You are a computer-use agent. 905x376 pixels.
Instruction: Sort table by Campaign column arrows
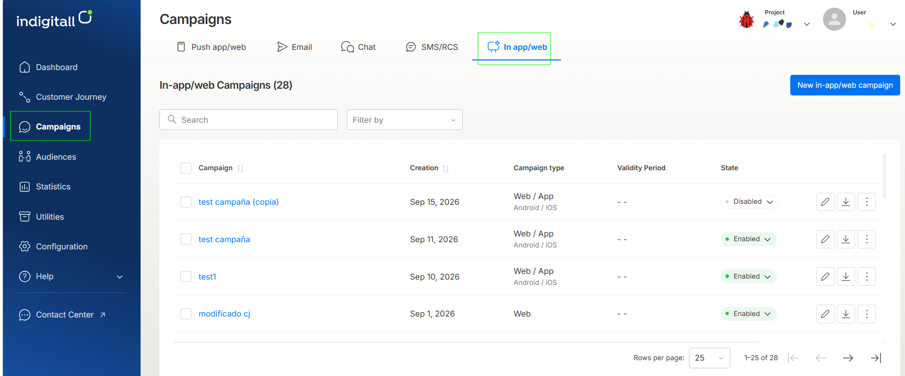click(x=240, y=168)
